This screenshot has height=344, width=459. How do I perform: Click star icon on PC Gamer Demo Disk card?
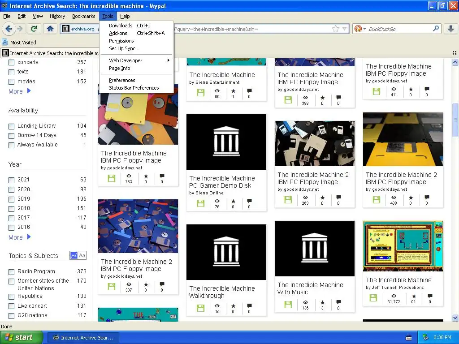coord(233,201)
